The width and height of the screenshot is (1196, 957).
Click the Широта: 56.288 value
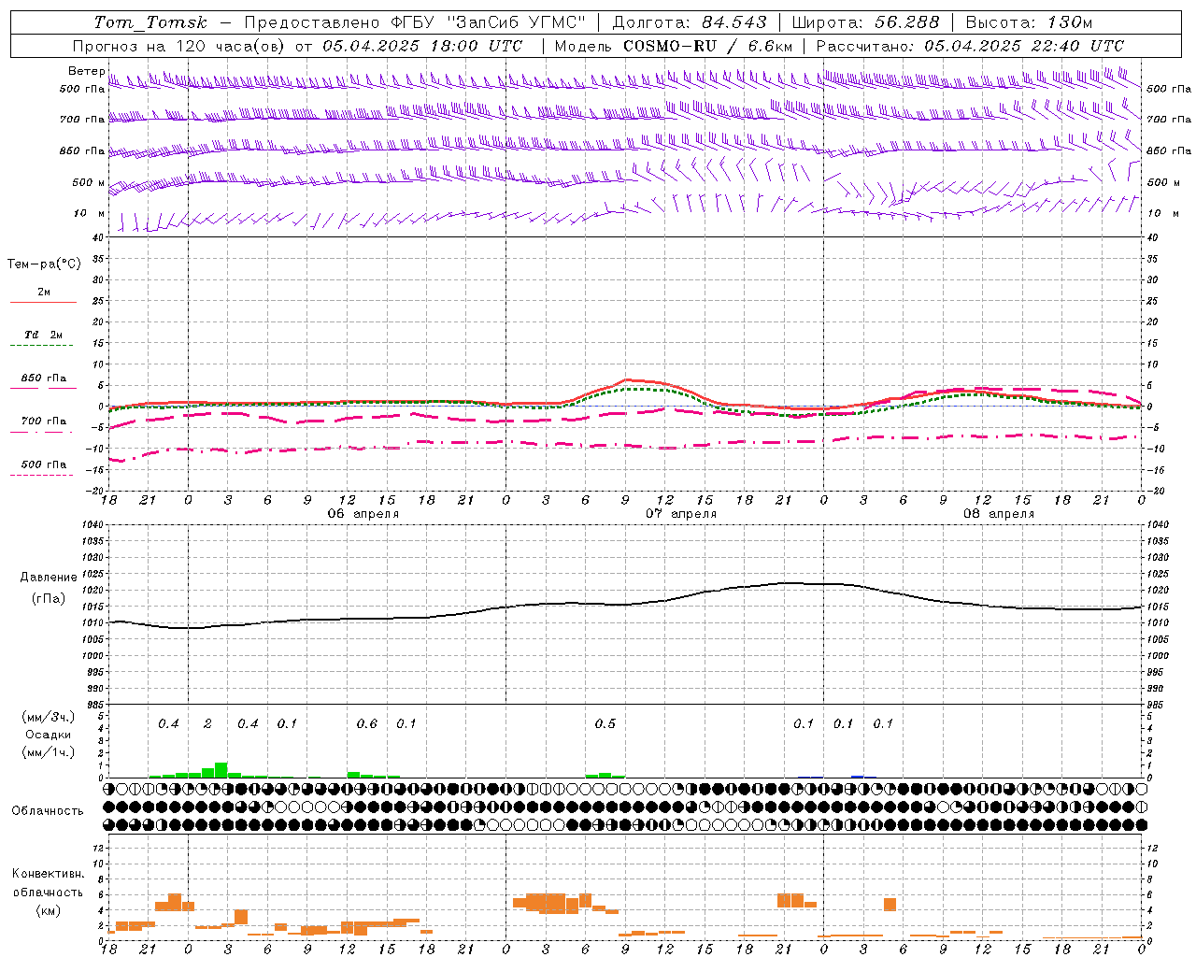pyautogui.click(x=866, y=22)
